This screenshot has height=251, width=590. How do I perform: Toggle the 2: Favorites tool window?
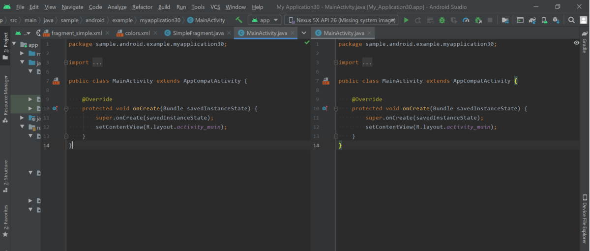click(x=5, y=221)
